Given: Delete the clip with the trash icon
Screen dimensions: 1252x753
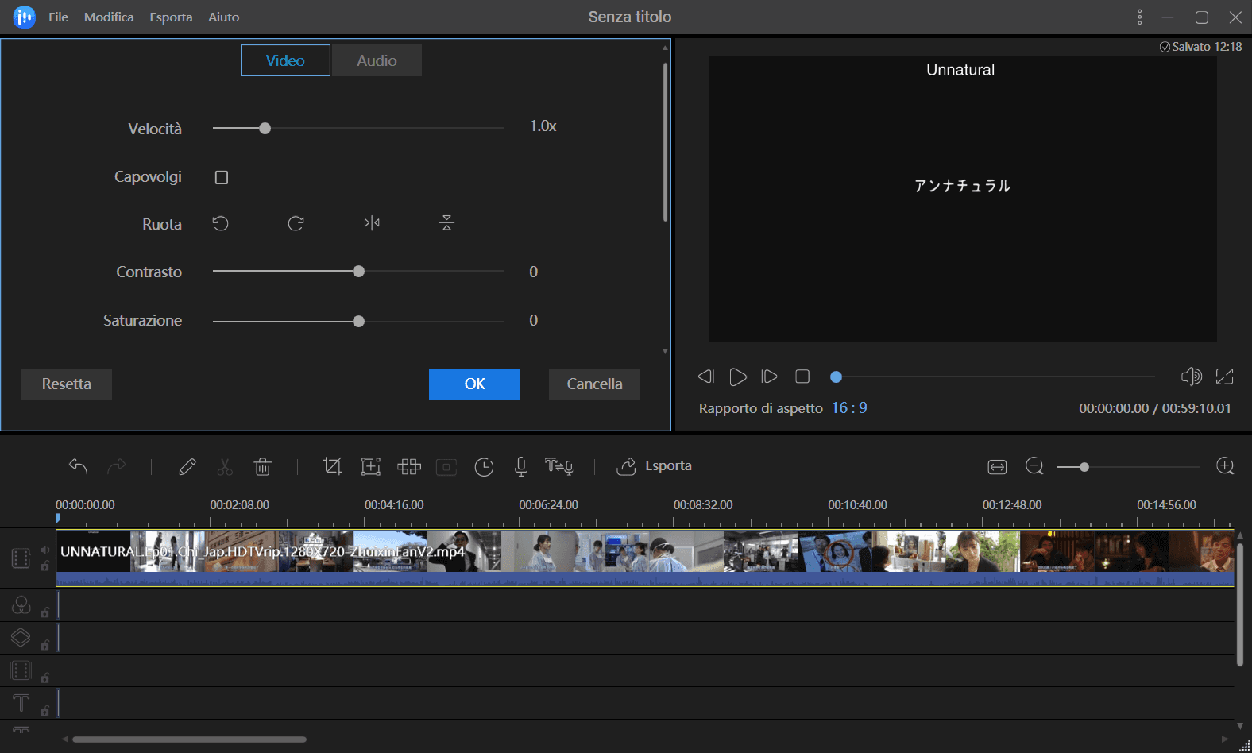Looking at the screenshot, I should (x=263, y=466).
